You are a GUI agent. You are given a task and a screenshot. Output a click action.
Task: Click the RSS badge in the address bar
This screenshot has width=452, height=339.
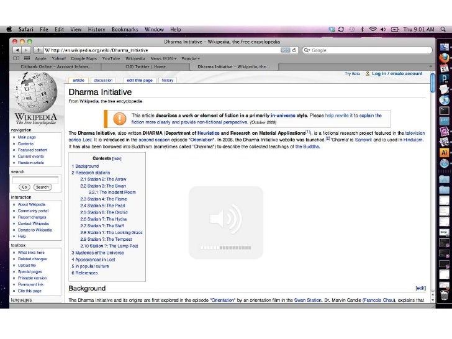point(285,50)
